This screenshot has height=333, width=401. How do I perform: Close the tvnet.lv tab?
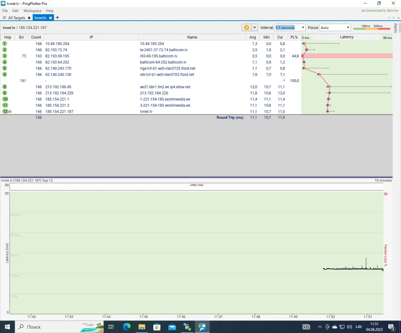tap(50, 18)
